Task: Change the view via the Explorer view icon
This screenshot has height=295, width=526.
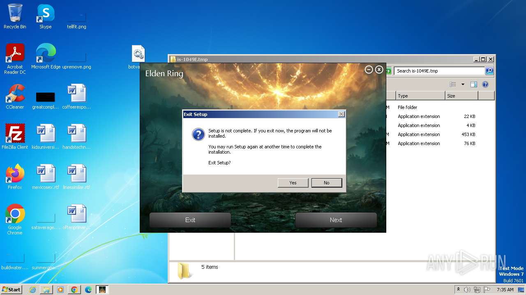Action: click(x=453, y=84)
